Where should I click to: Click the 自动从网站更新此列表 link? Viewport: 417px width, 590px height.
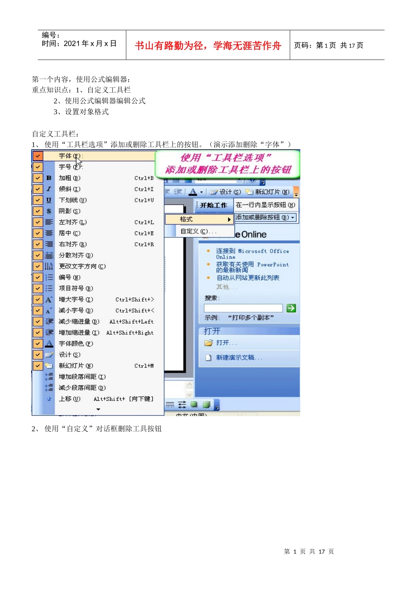(248, 278)
